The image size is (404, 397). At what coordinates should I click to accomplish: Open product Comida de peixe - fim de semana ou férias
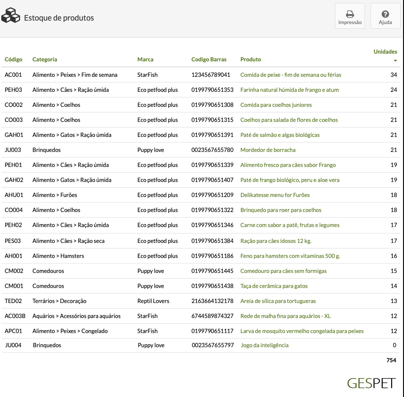click(291, 75)
